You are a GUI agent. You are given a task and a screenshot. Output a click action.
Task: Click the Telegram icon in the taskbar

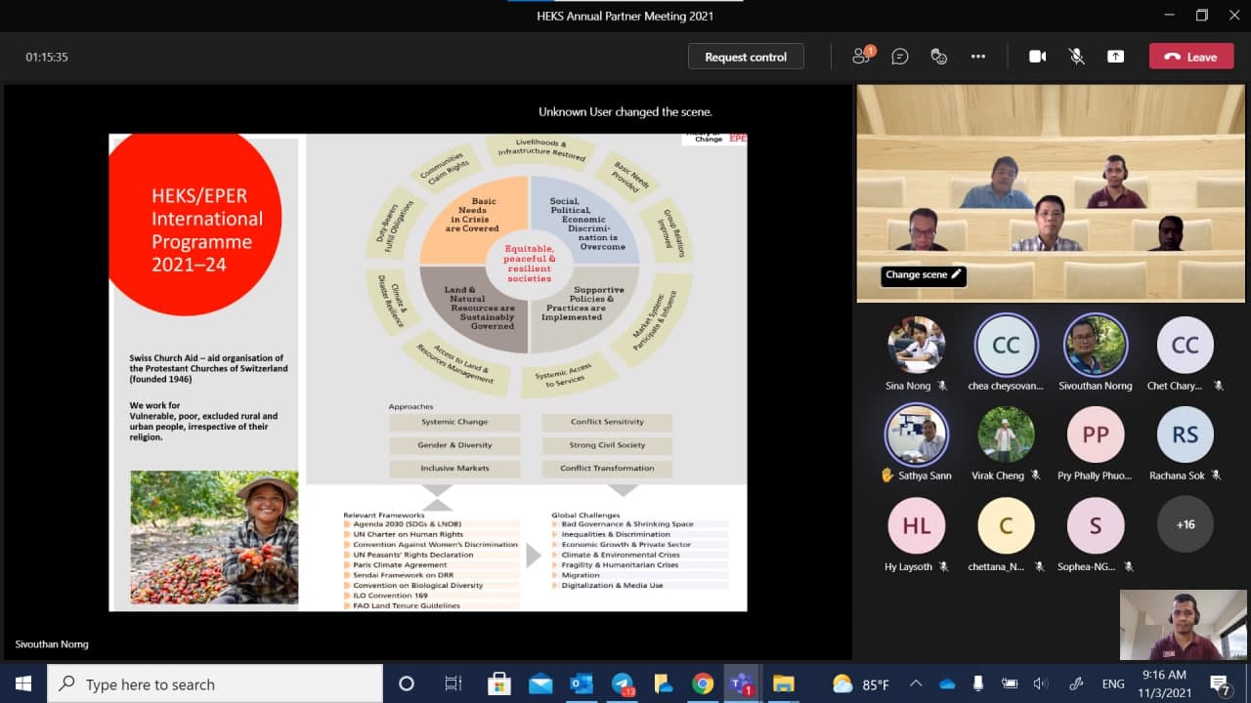[622, 683]
